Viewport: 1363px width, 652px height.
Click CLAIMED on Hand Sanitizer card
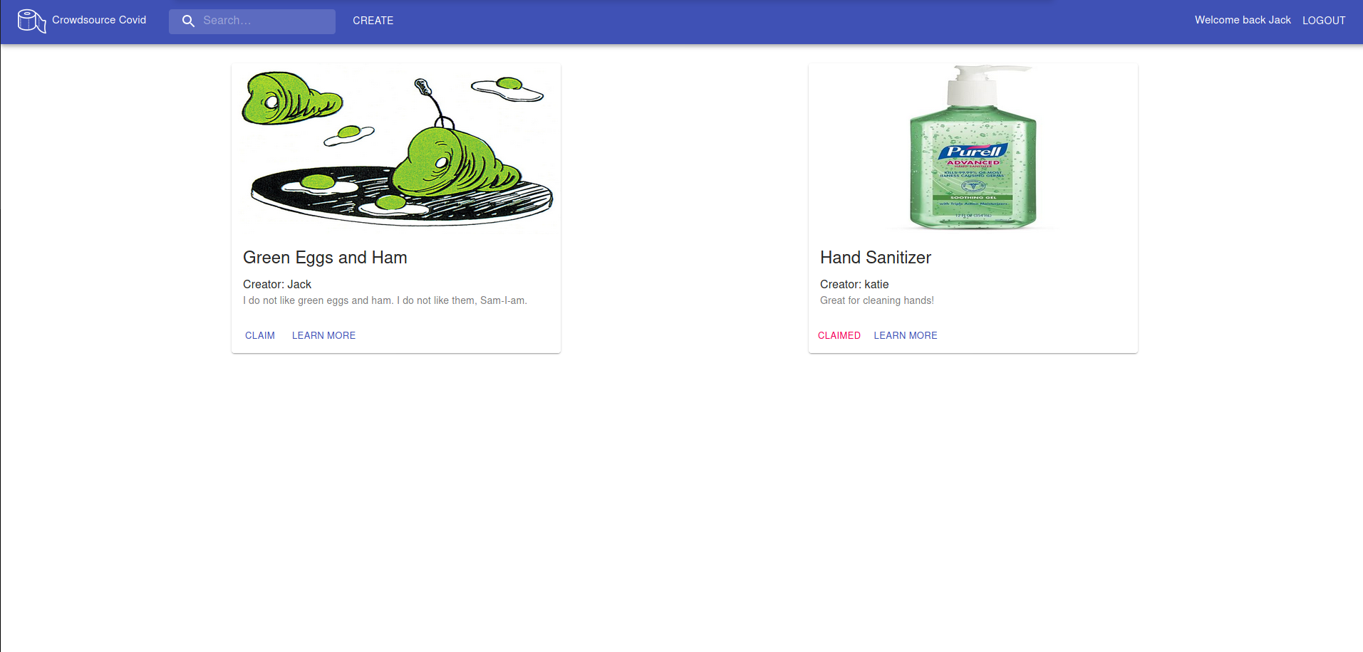tap(839, 335)
